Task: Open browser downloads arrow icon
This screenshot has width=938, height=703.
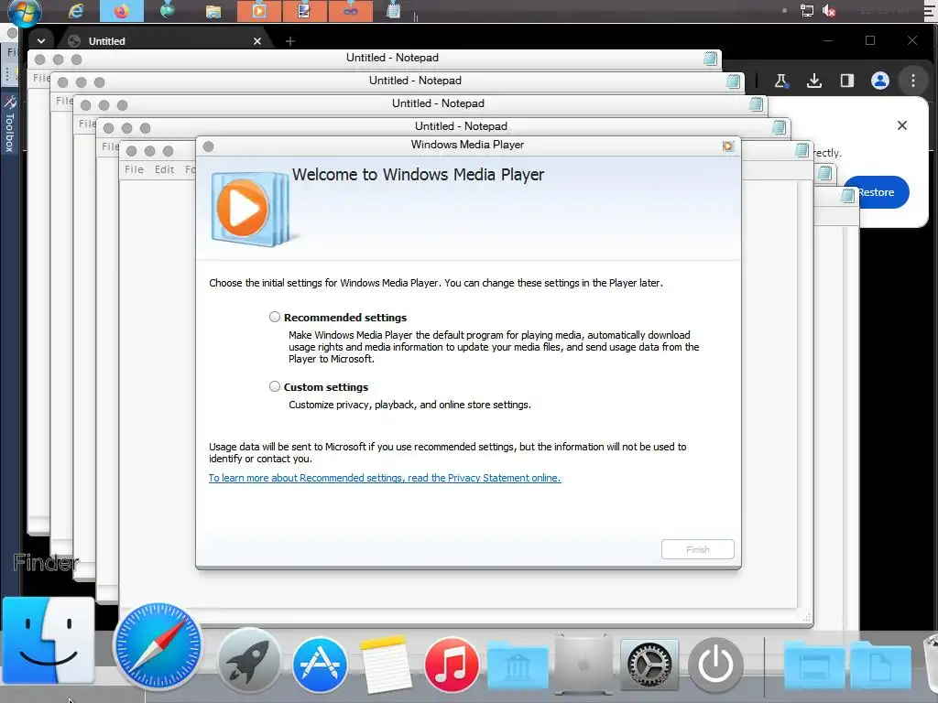Action: click(813, 81)
